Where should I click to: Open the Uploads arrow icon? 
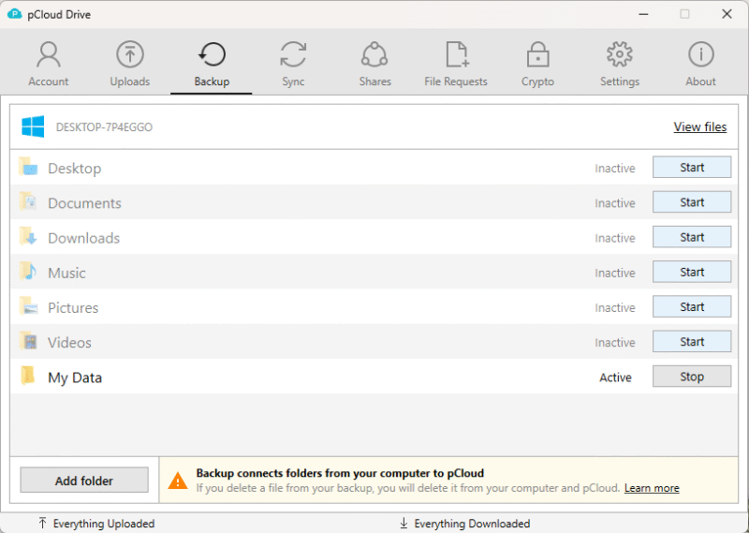(130, 54)
